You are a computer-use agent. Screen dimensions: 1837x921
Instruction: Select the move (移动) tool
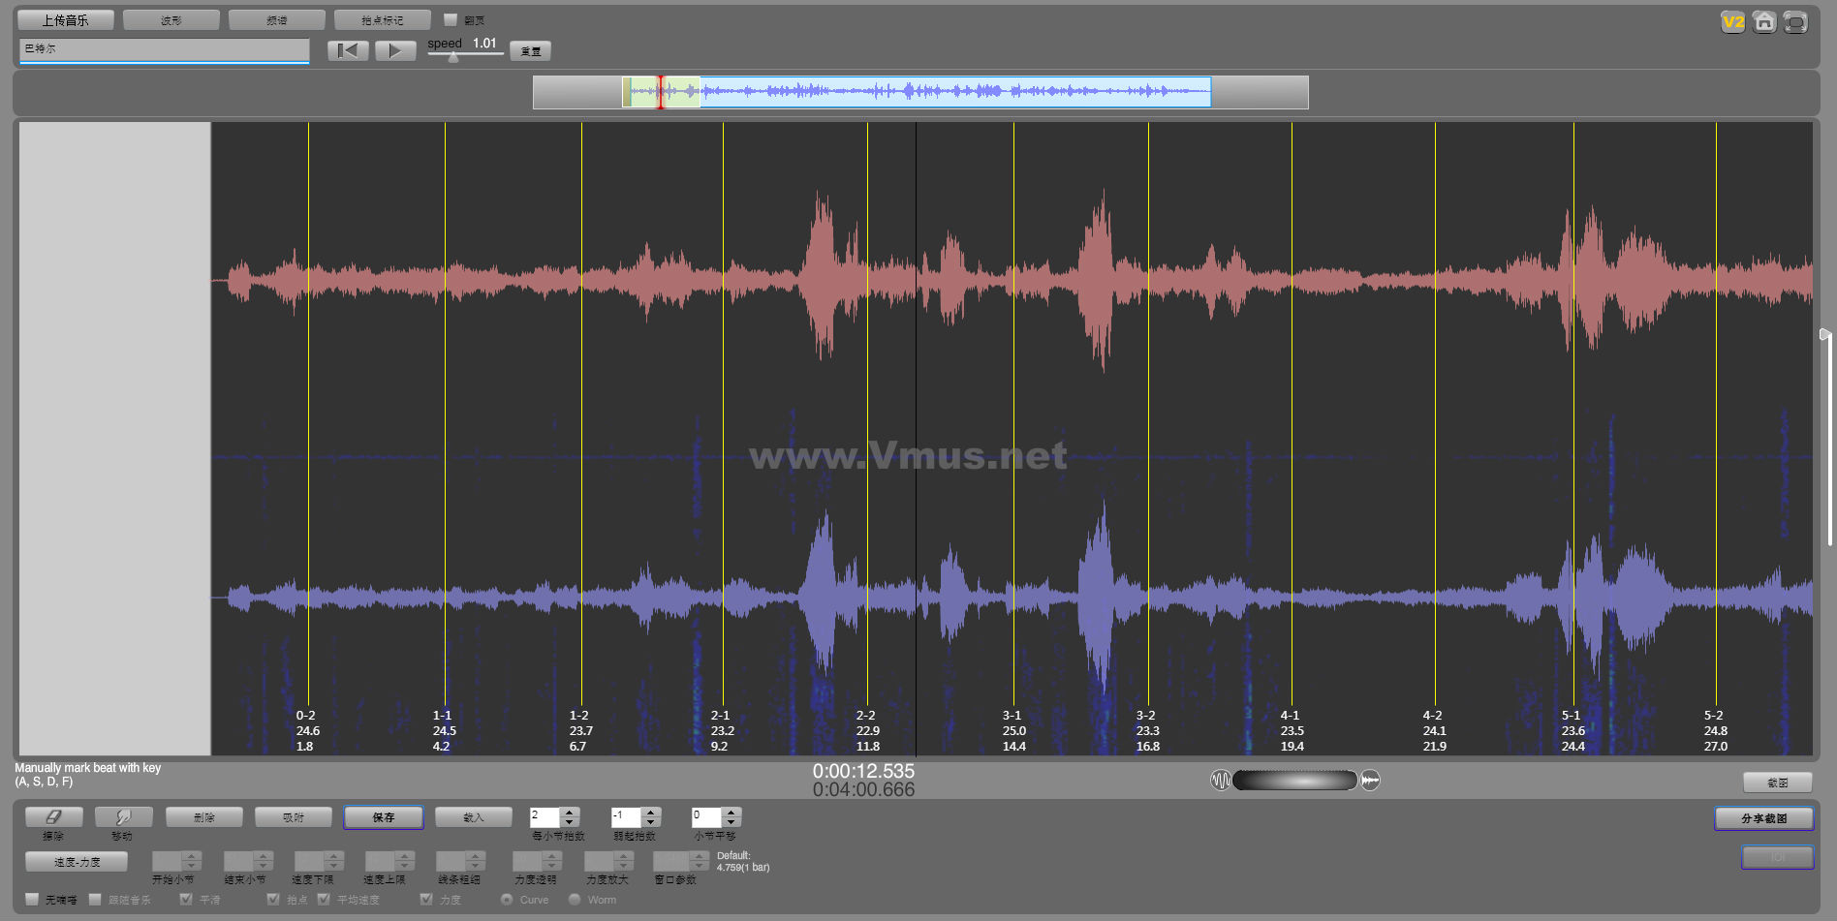[x=123, y=817]
